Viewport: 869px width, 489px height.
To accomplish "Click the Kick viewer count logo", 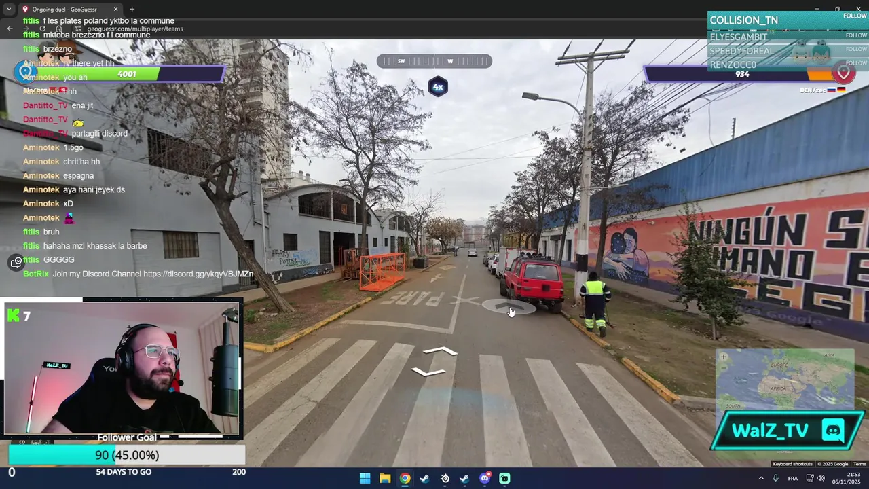I will [14, 316].
